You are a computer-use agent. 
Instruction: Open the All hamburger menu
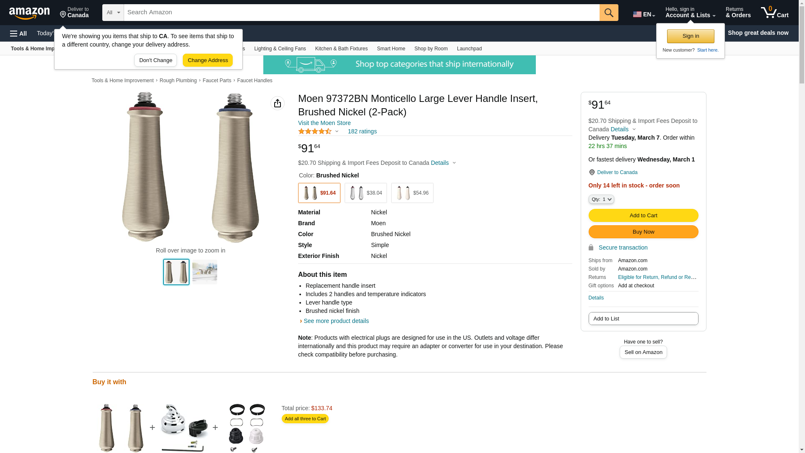(18, 33)
